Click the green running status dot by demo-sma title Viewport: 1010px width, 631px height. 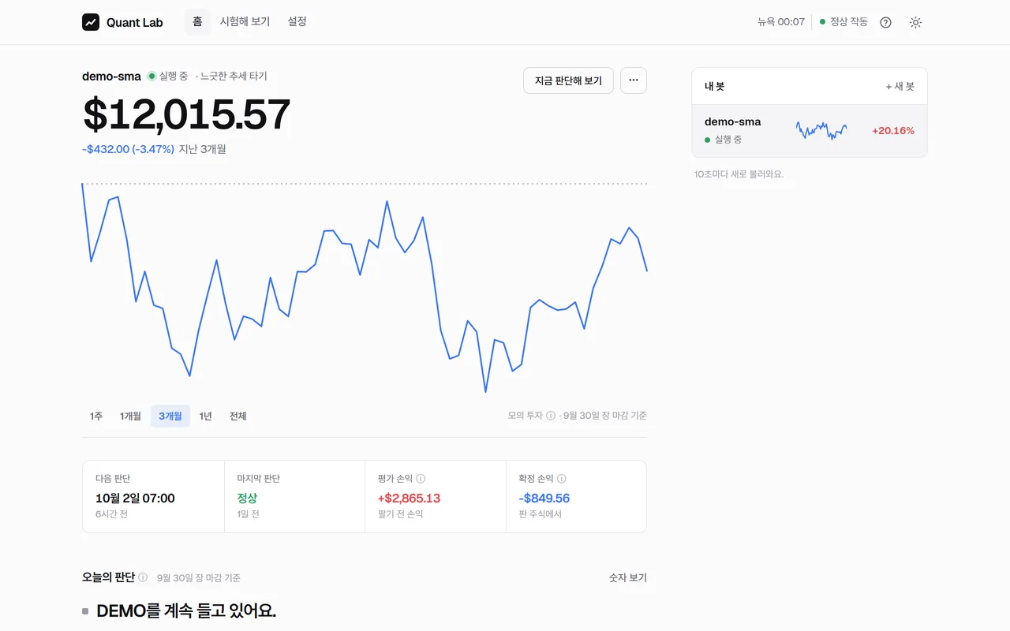151,77
